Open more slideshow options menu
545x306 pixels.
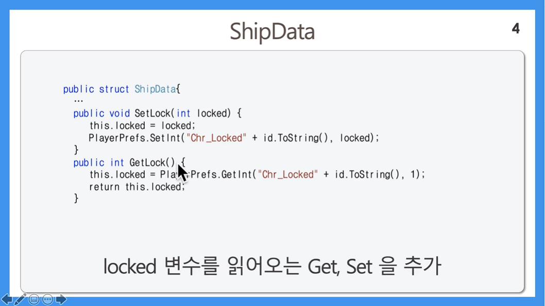pyautogui.click(x=47, y=299)
